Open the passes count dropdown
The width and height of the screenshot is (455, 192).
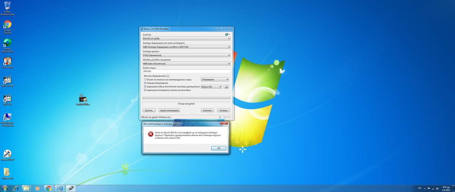(215, 80)
